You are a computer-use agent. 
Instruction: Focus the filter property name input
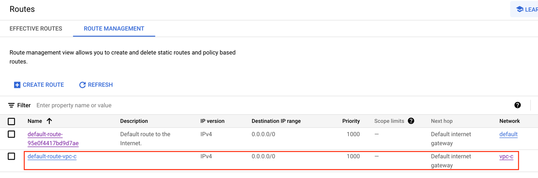[x=156, y=105]
